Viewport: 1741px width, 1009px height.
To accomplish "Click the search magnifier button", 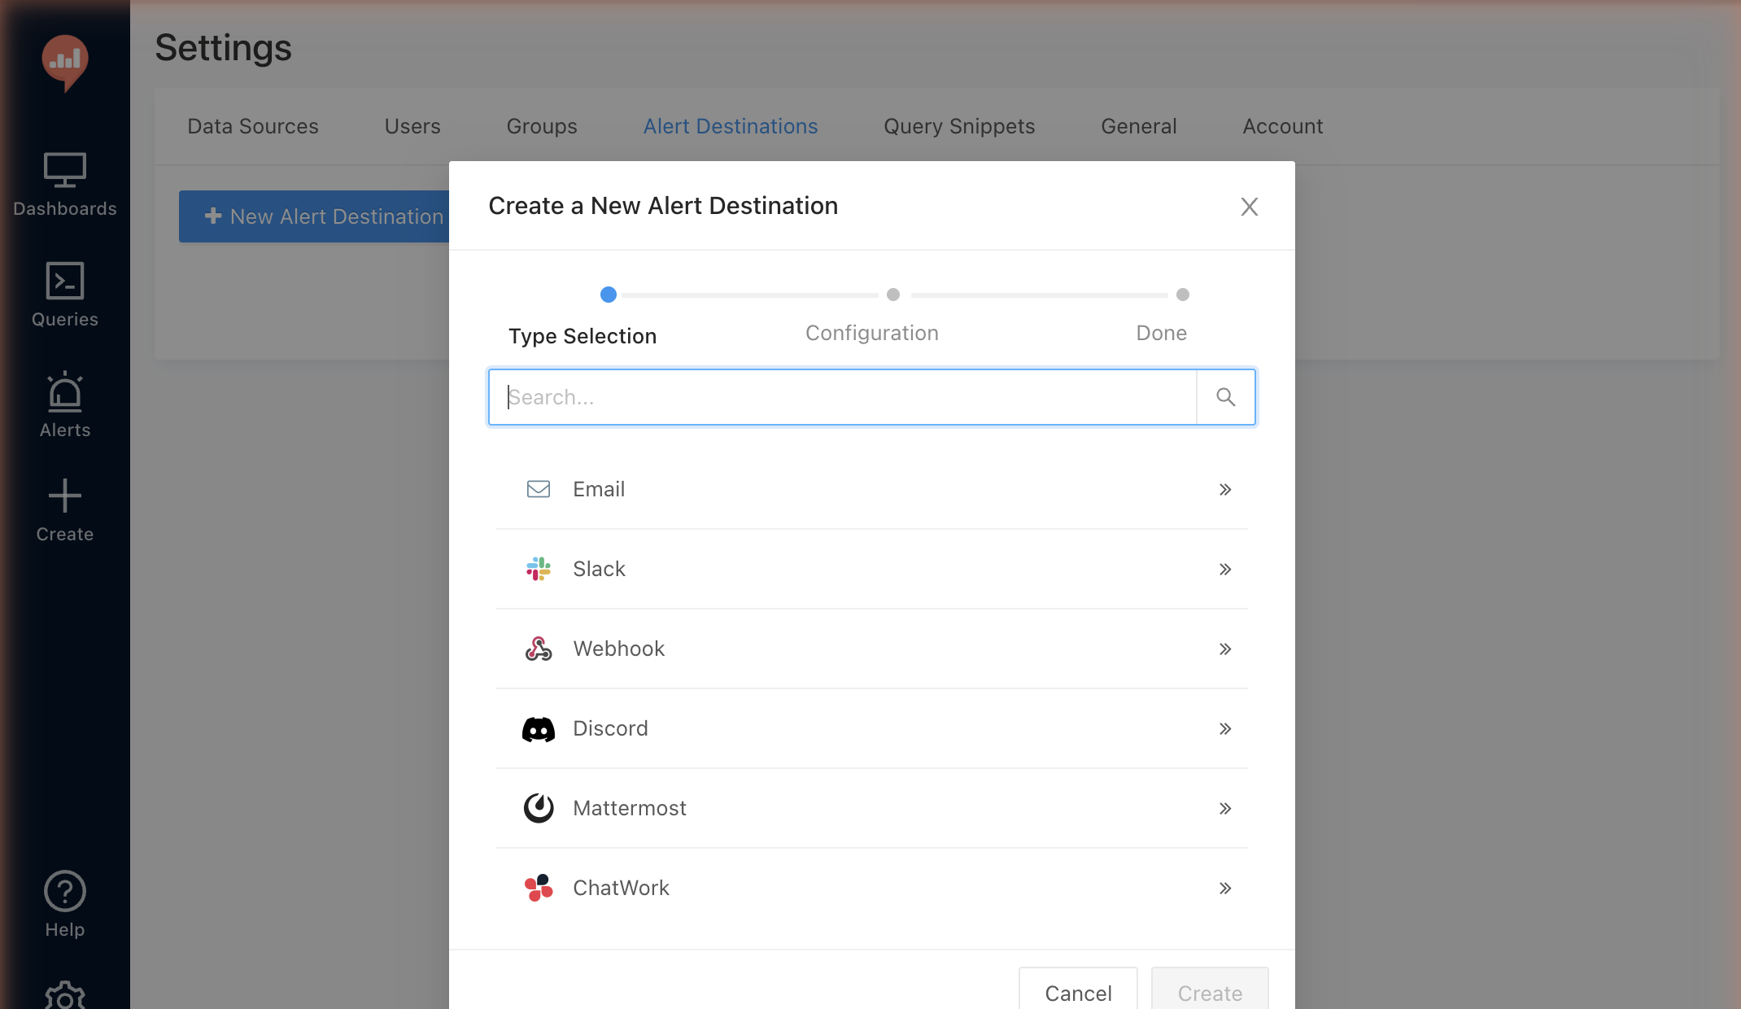I will (1226, 397).
